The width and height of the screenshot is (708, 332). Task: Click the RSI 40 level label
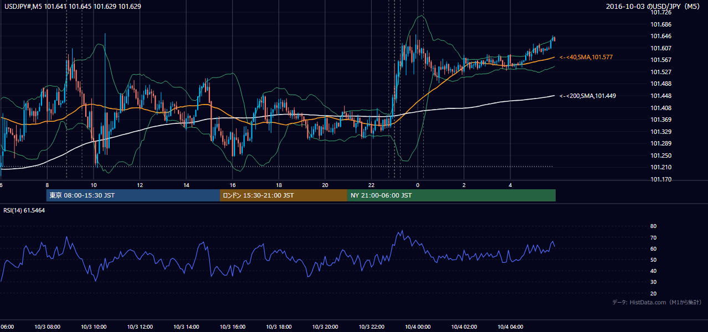(x=653, y=271)
